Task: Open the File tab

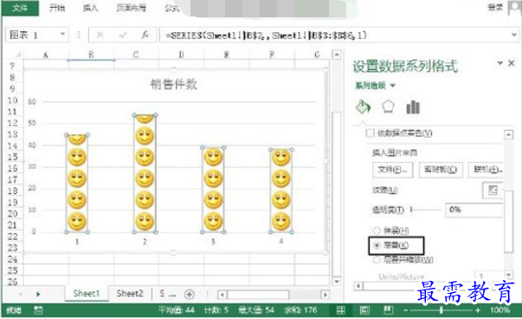Action: point(20,8)
